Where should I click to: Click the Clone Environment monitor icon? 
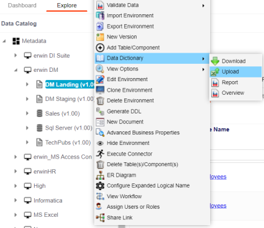click(100, 90)
